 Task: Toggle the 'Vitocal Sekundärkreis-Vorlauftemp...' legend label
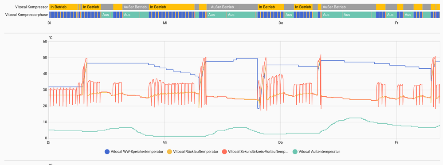[x=258, y=151]
